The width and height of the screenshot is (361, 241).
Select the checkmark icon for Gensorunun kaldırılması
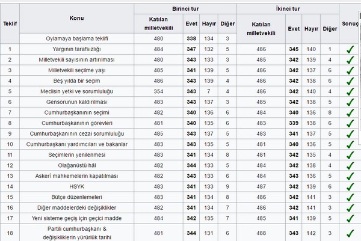pyautogui.click(x=350, y=102)
